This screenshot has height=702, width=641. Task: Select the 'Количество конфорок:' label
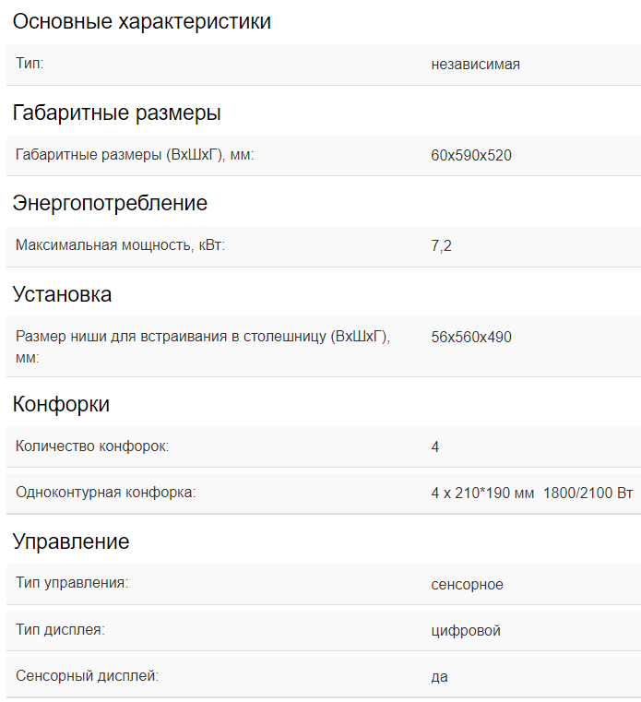[92, 446]
